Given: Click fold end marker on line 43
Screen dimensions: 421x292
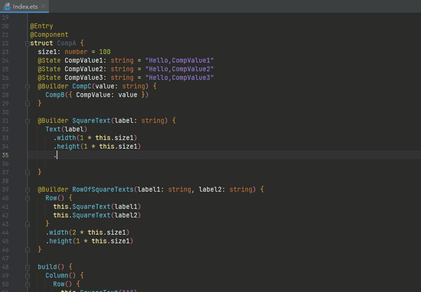Looking at the screenshot, I should [x=27, y=224].
